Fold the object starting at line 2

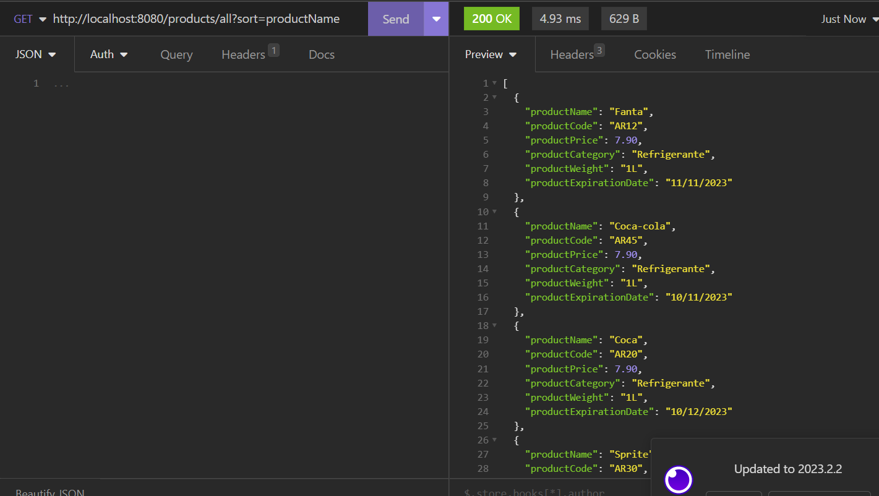click(x=494, y=97)
